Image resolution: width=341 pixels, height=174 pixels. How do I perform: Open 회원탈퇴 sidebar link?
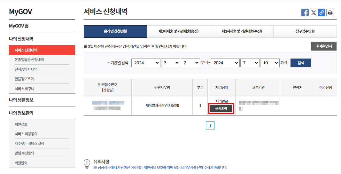21,163
